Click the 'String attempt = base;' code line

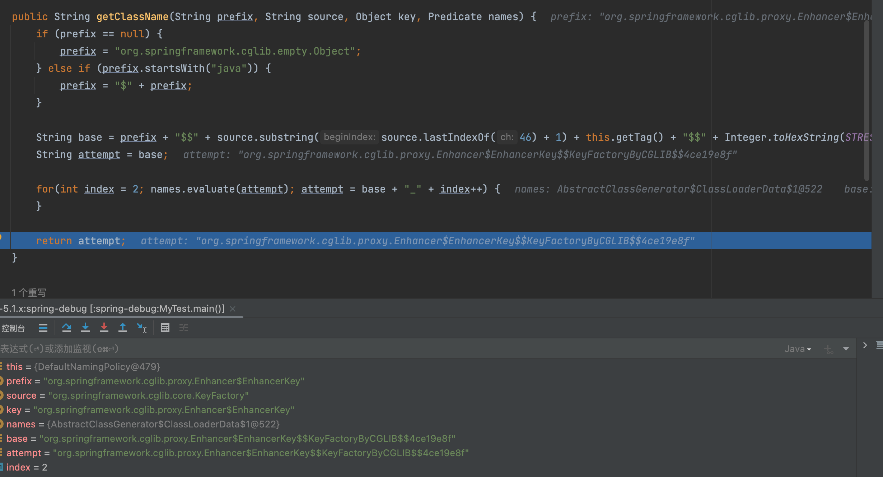point(102,155)
